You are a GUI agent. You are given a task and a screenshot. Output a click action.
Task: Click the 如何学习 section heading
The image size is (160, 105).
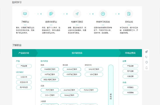[x=17, y=2]
